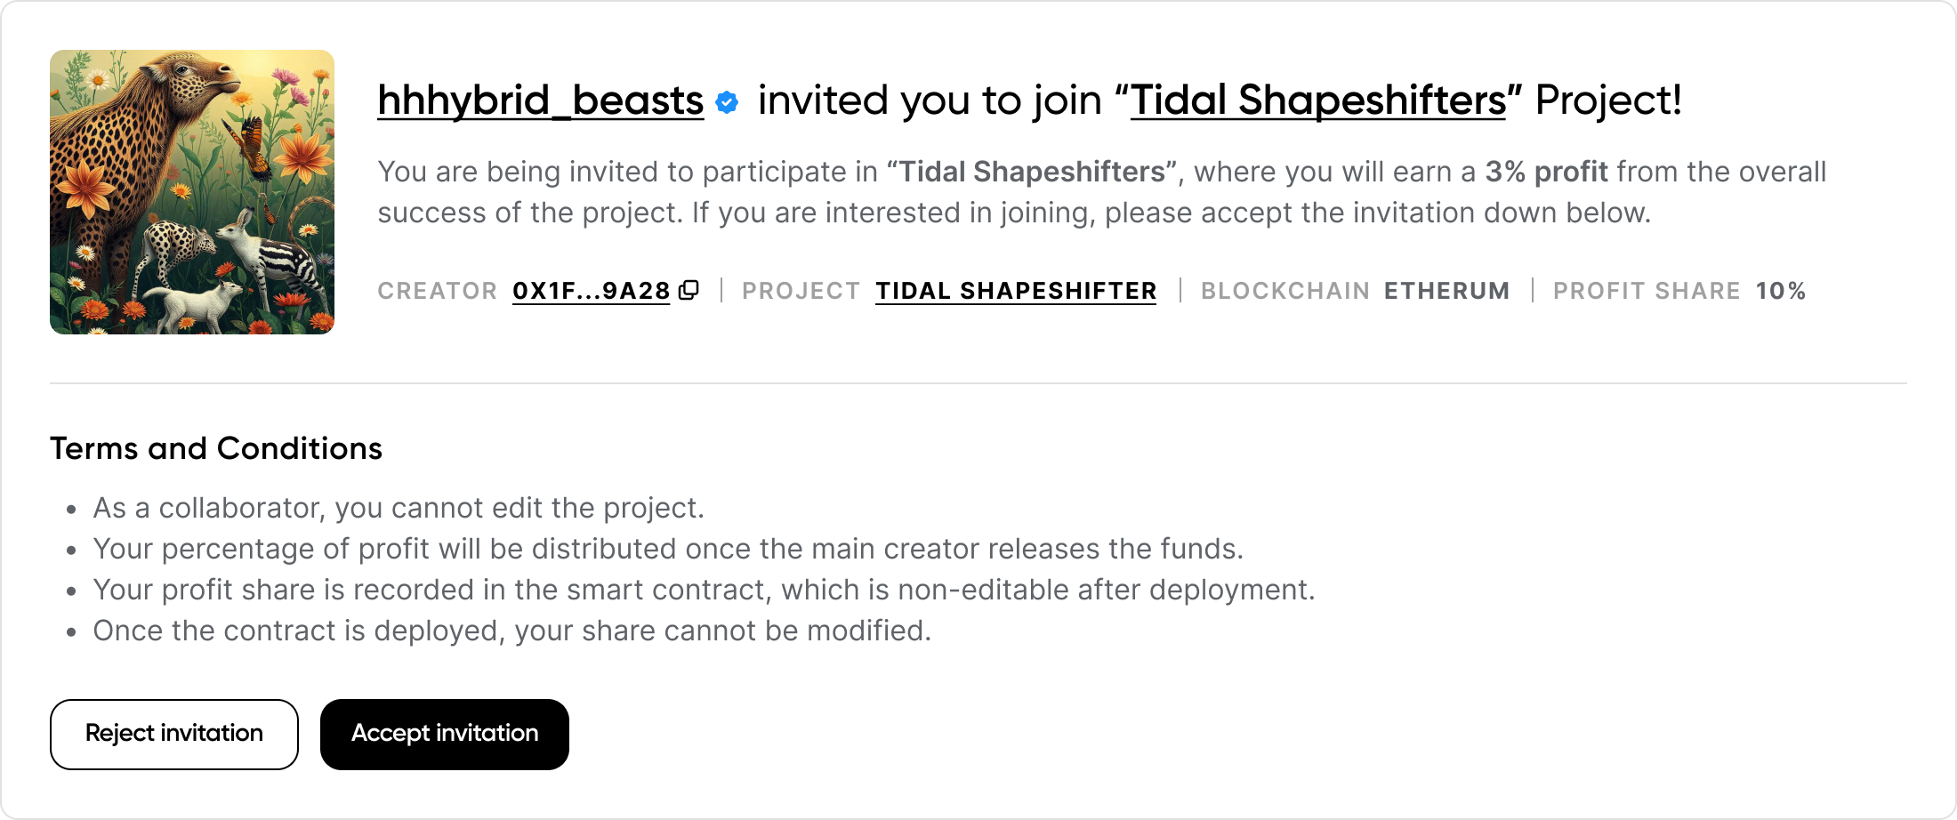Click the 10% profit share value

coord(1780,291)
